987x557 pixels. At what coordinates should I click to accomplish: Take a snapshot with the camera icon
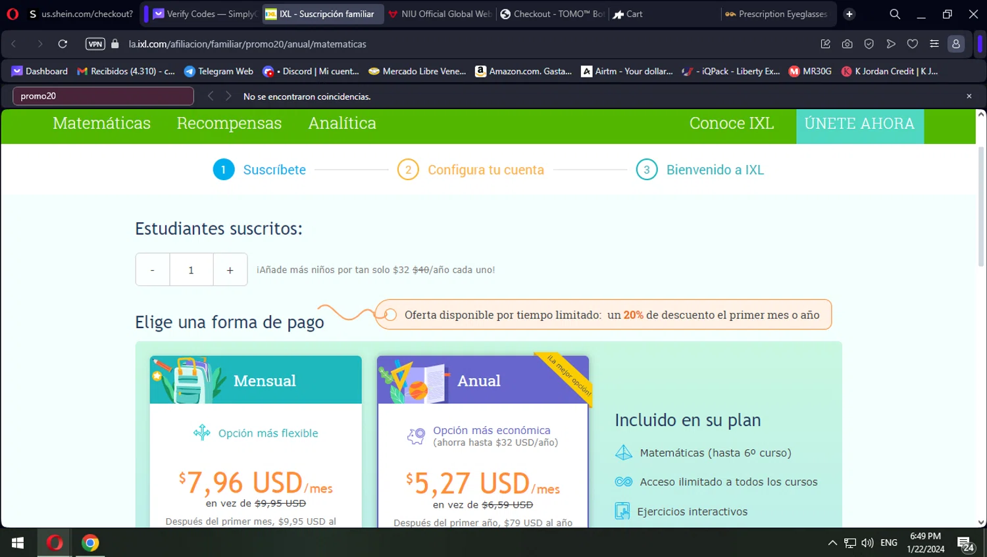coord(847,44)
